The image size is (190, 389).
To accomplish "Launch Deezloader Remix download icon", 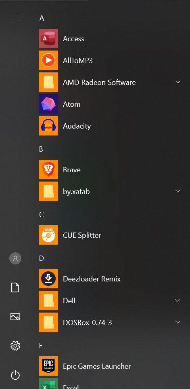I will (x=48, y=279).
